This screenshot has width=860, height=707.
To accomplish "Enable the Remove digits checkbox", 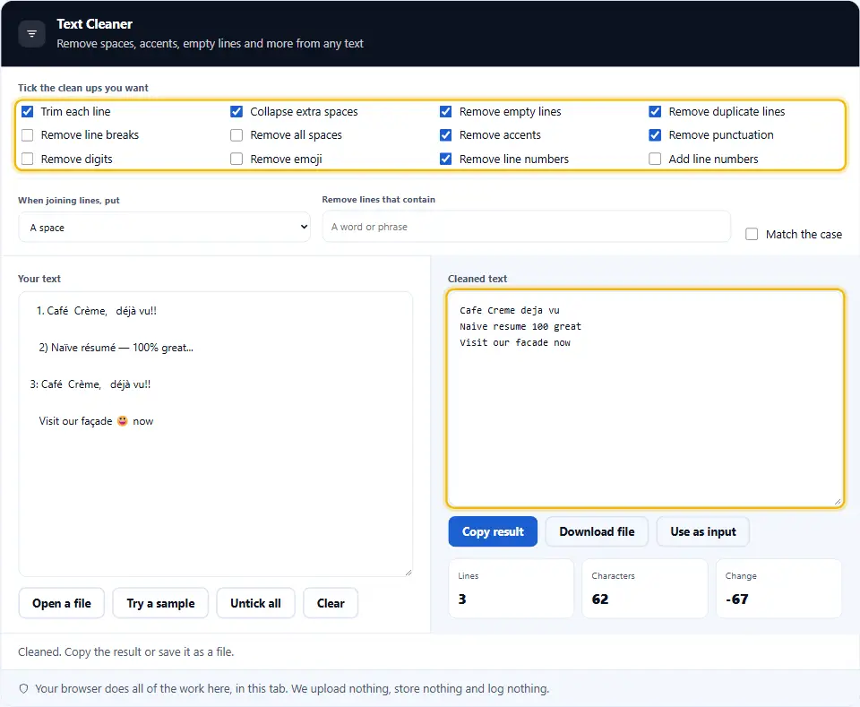I will click(x=28, y=160).
